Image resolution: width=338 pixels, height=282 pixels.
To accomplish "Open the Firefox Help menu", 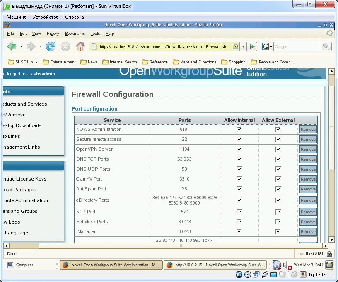I will coord(110,34).
